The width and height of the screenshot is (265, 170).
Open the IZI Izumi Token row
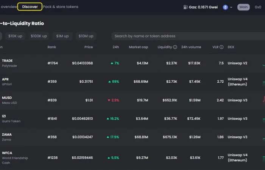tap(132, 119)
